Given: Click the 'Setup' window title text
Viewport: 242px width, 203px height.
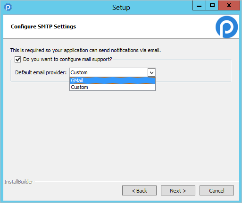Looking at the screenshot, I should tap(121, 8).
